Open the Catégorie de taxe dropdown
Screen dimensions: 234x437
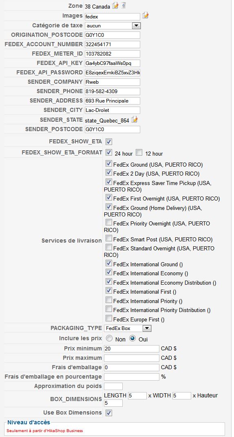click(x=113, y=26)
